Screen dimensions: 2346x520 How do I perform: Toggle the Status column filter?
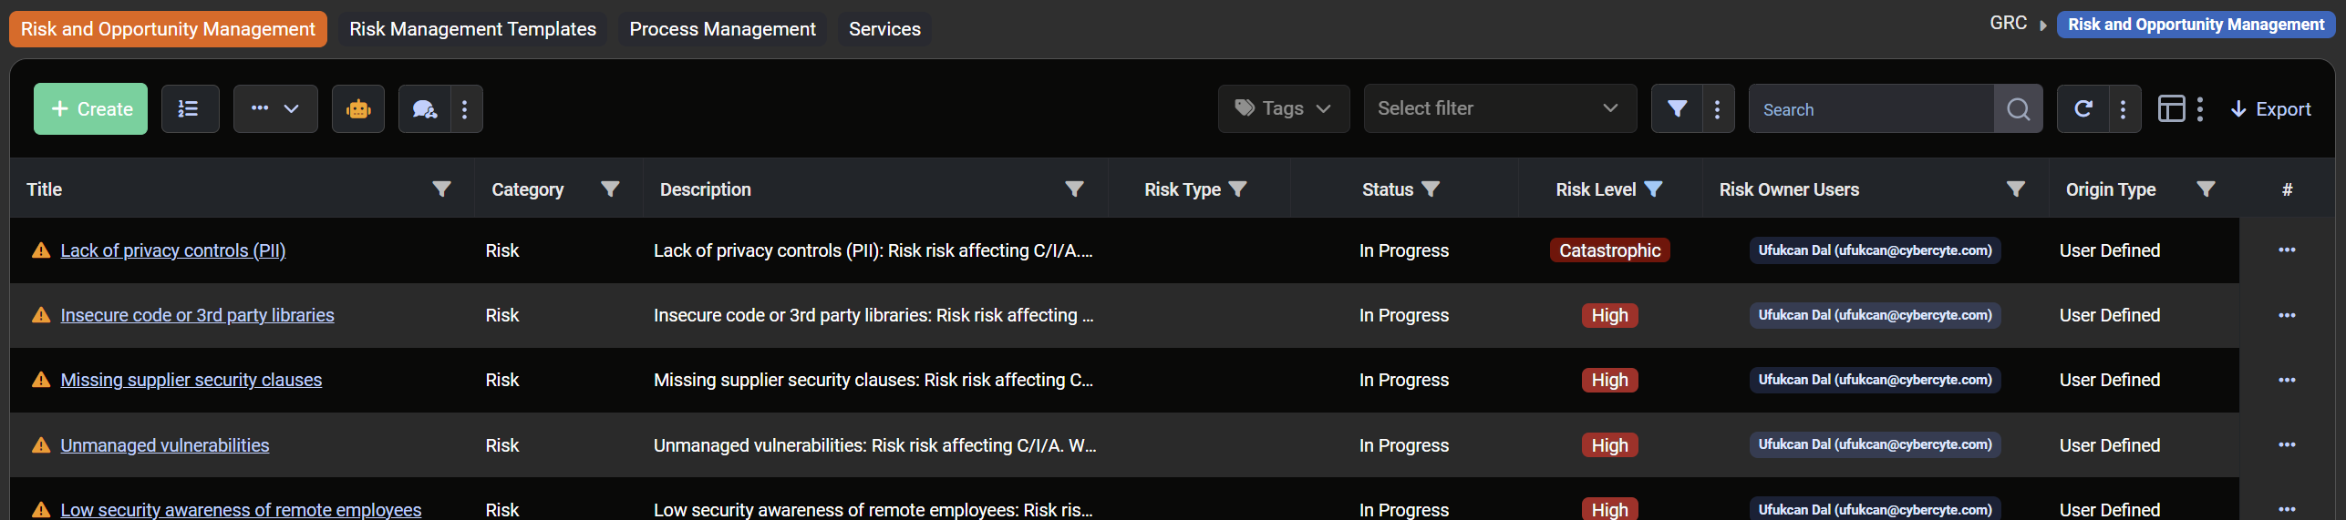1431,189
